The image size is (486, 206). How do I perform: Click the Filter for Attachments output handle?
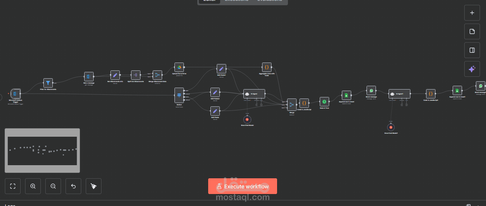54,83
